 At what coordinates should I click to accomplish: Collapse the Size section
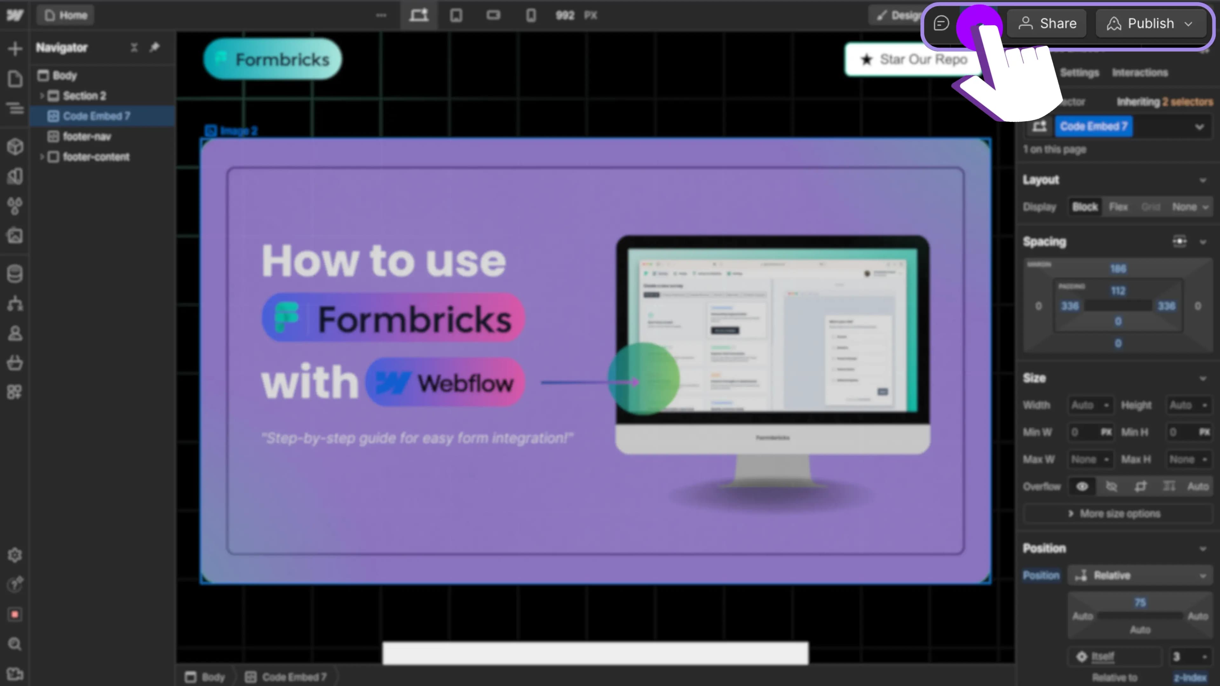(1203, 378)
